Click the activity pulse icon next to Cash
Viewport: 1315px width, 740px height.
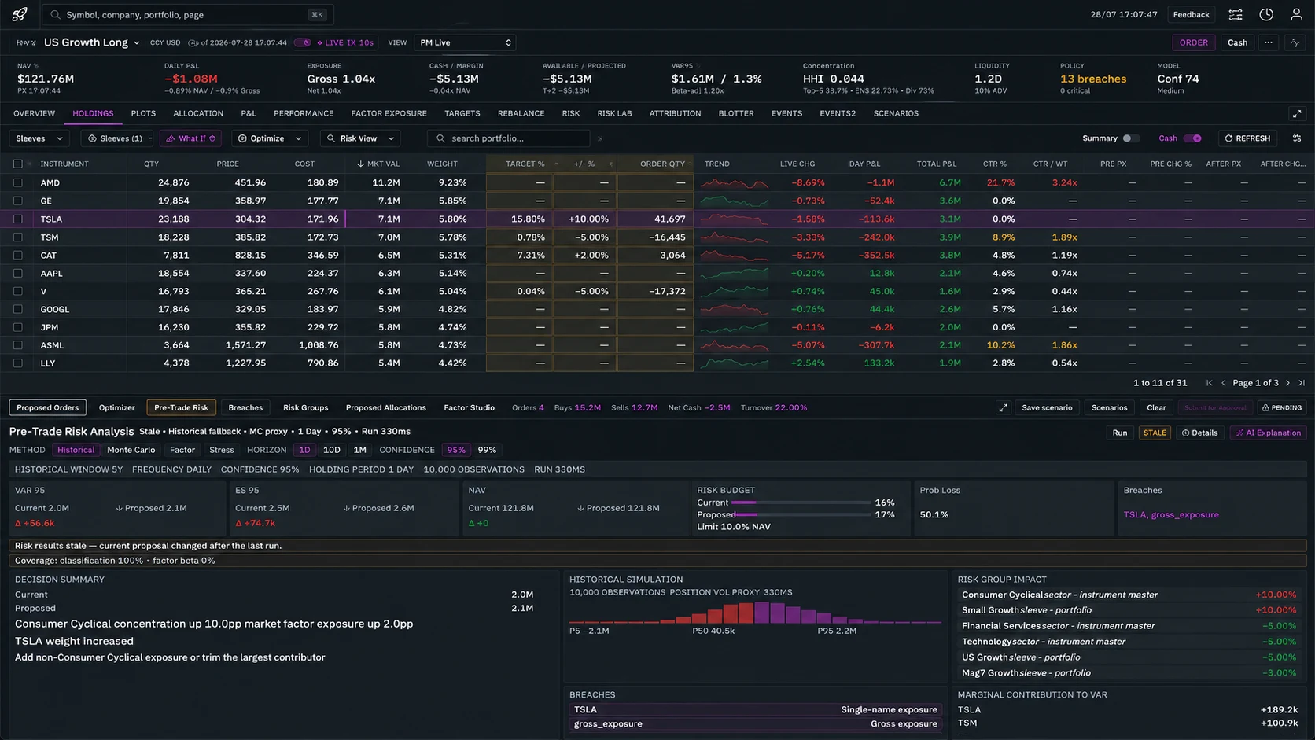click(1295, 42)
